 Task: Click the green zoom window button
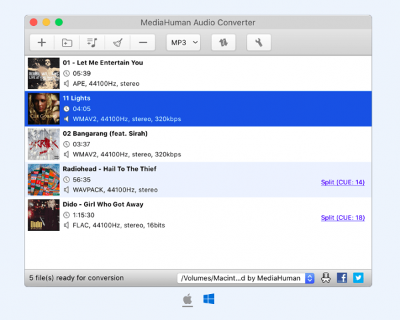click(x=59, y=23)
